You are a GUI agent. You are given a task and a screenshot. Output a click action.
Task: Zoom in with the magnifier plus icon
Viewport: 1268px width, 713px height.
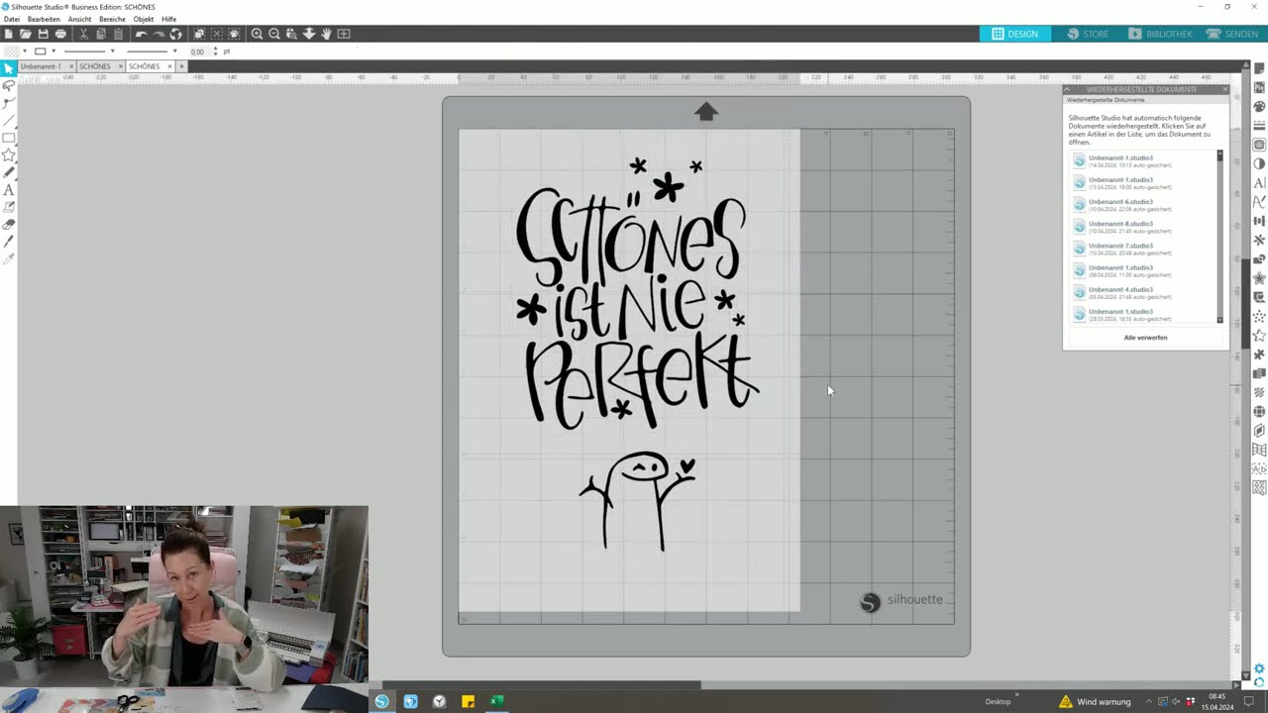(257, 34)
